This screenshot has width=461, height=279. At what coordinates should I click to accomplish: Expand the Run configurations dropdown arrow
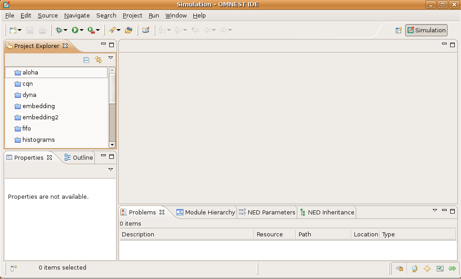coord(82,30)
